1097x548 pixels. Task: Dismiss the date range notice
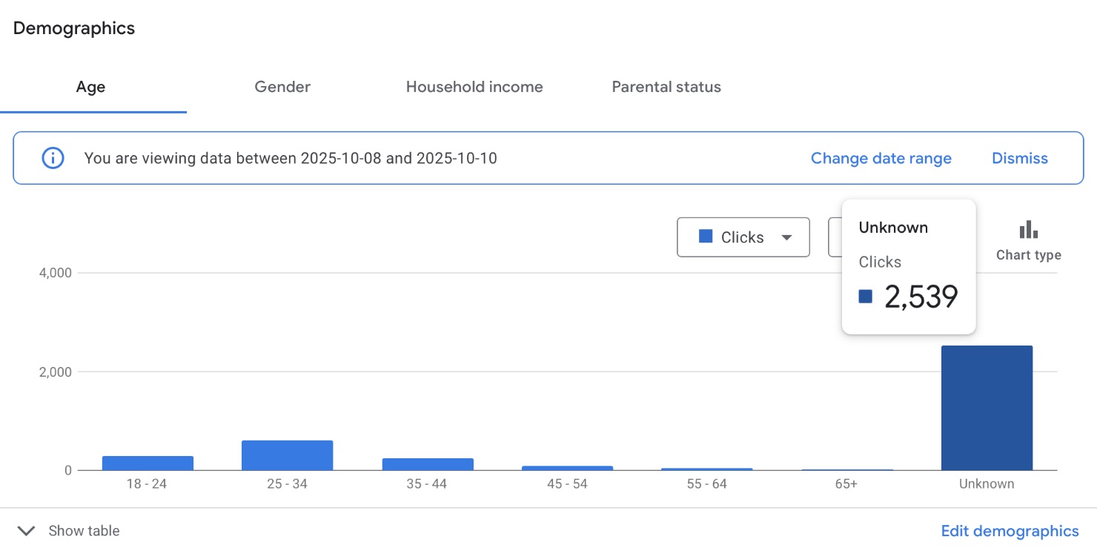click(x=1019, y=158)
